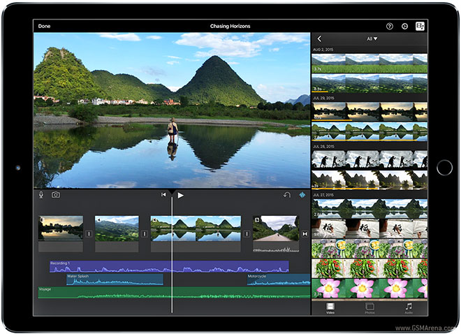Go back with the library chevron
Image resolution: width=461 pixels, height=334 pixels.
click(x=319, y=39)
